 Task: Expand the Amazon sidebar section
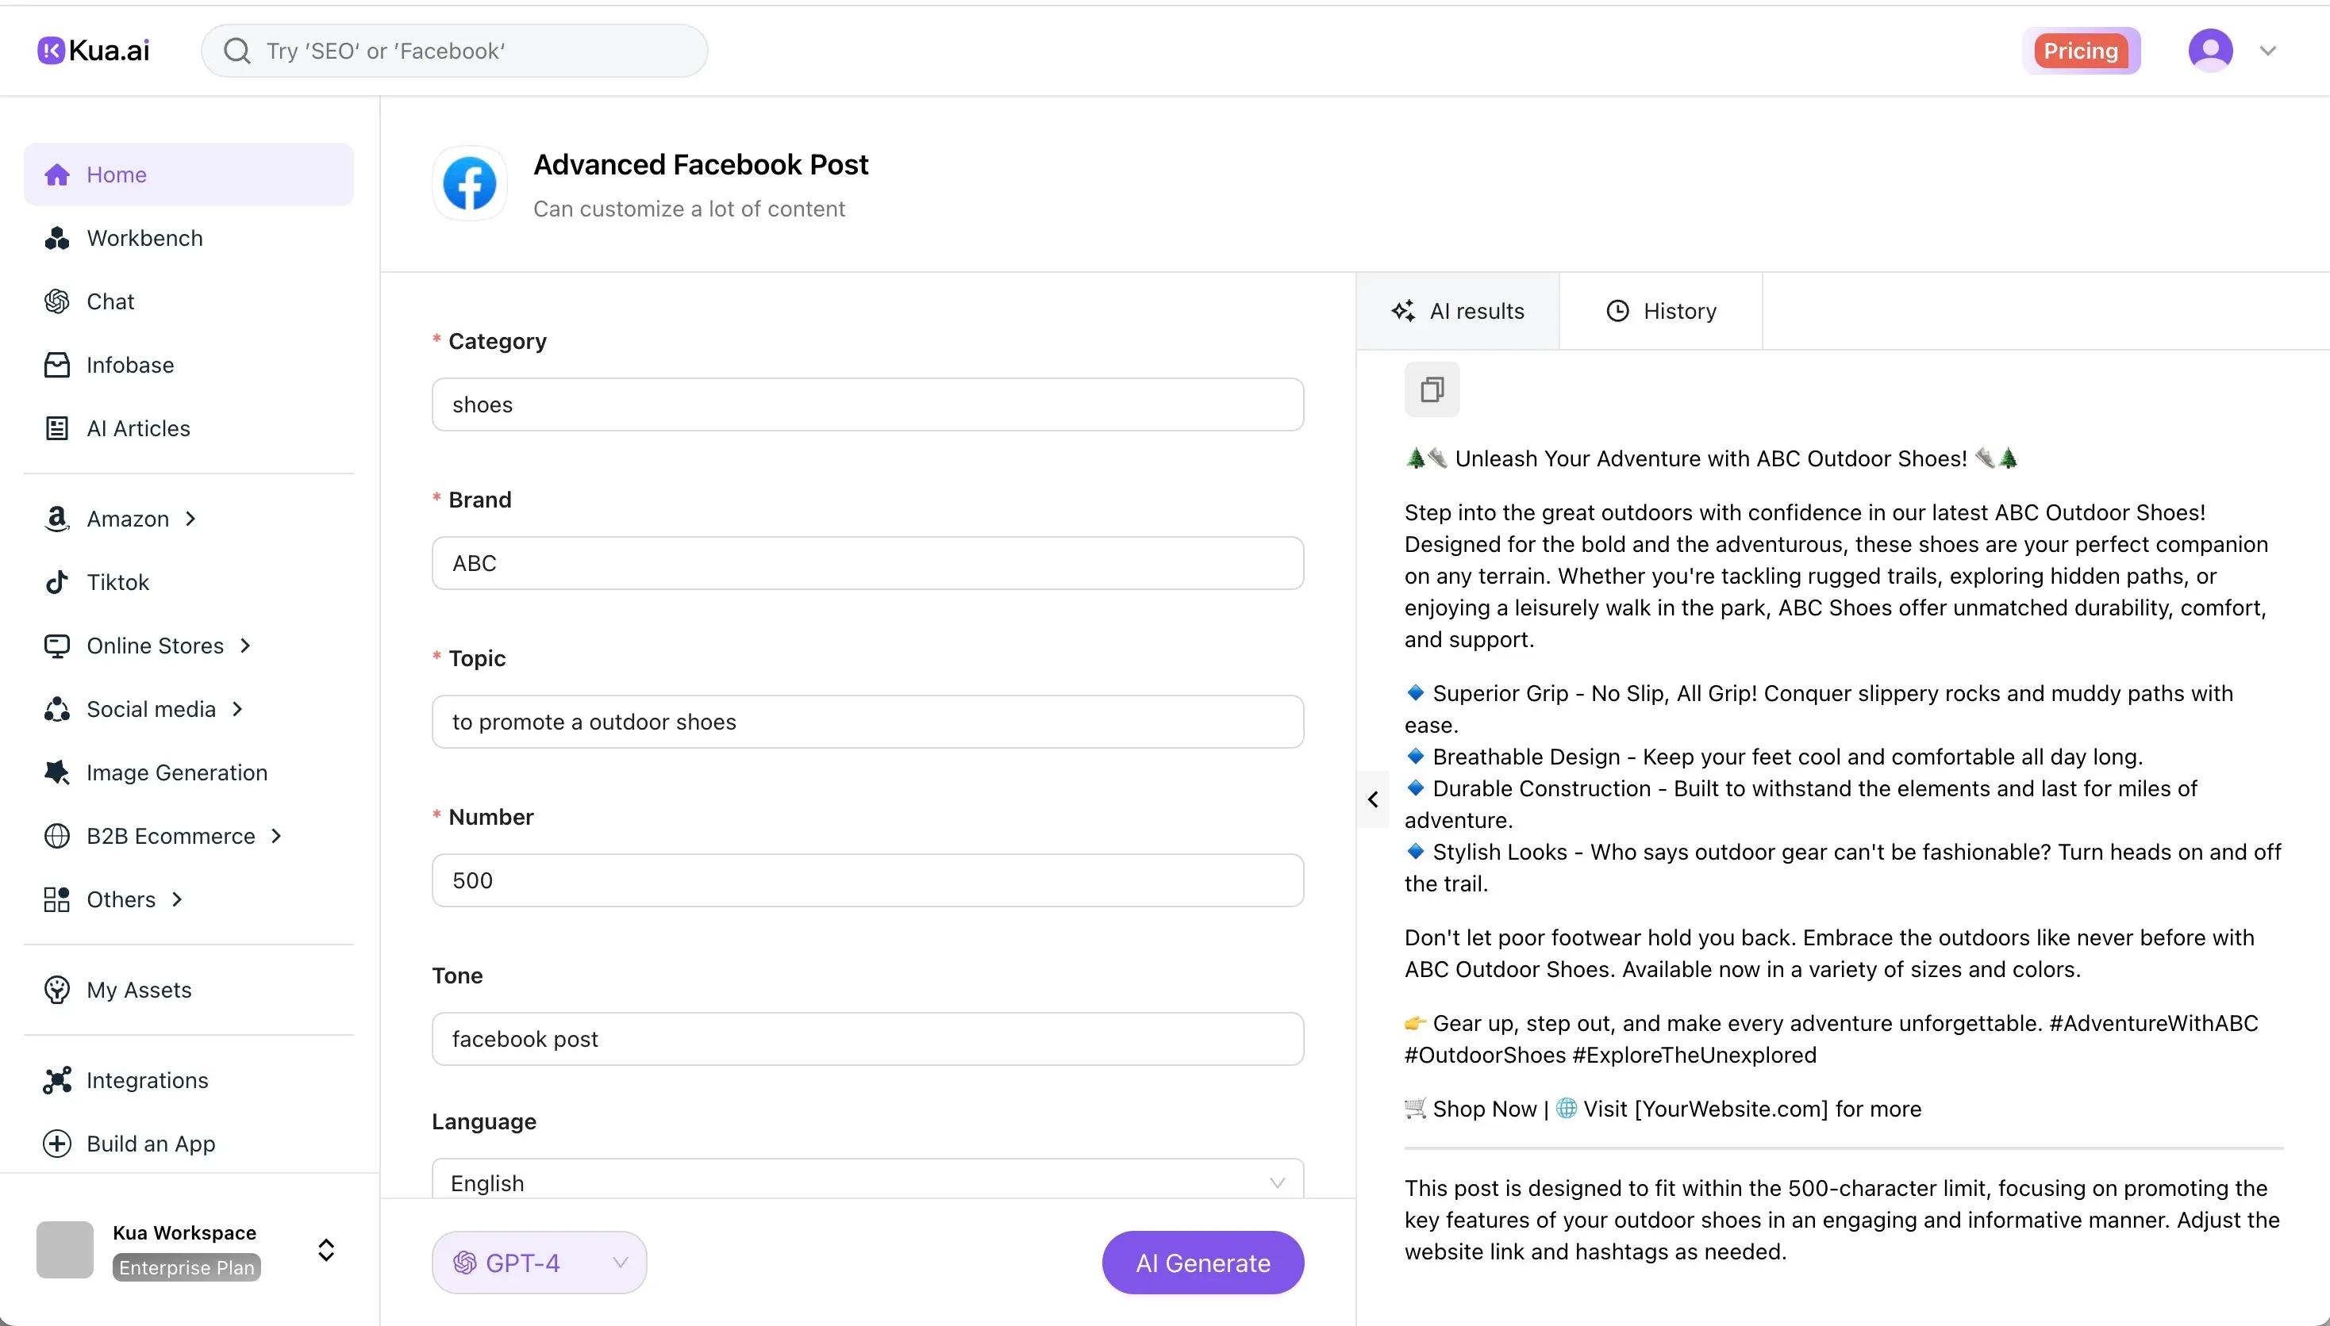click(x=127, y=518)
